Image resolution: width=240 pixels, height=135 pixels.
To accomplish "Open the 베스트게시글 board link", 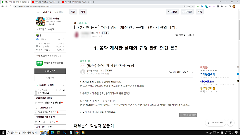I will tap(43, 93).
